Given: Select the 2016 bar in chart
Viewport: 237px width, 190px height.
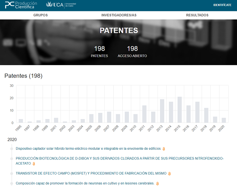Looking at the screenshot, I should tap(189, 114).
